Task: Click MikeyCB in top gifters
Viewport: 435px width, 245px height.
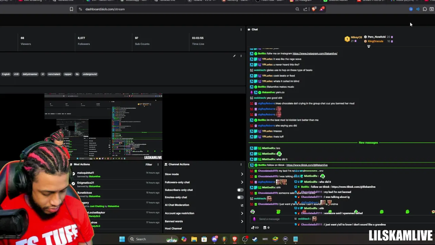Action: click(x=356, y=37)
